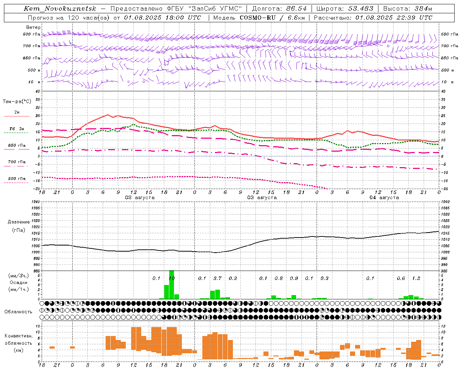Click the 0.8 precipitation total label
This screenshot has width=460, height=368.
[x=279, y=278]
